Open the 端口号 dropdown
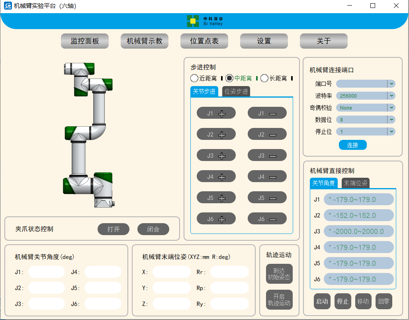The height and width of the screenshot is (320, 409). (x=366, y=84)
